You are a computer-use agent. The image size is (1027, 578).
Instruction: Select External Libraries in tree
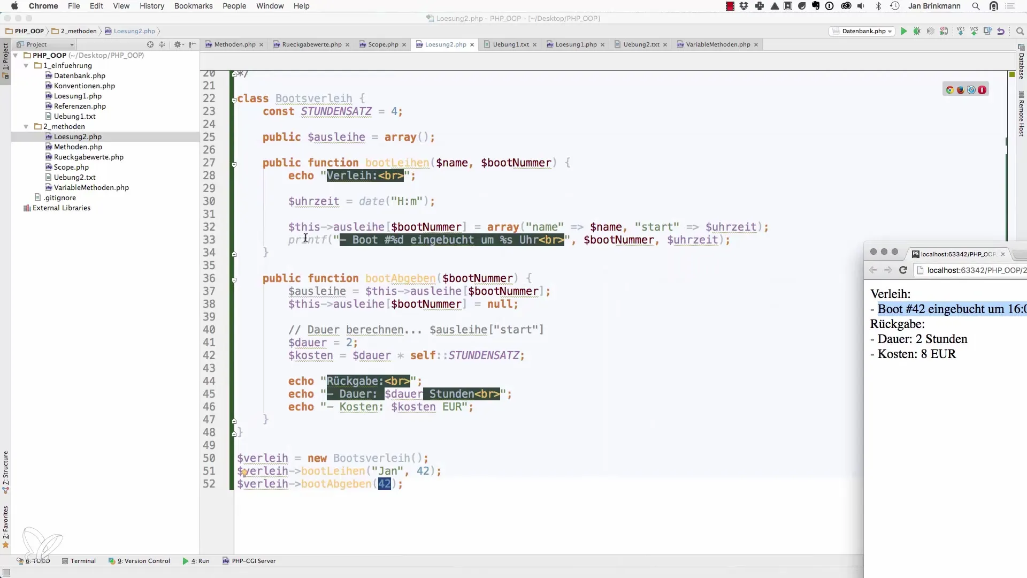click(62, 208)
